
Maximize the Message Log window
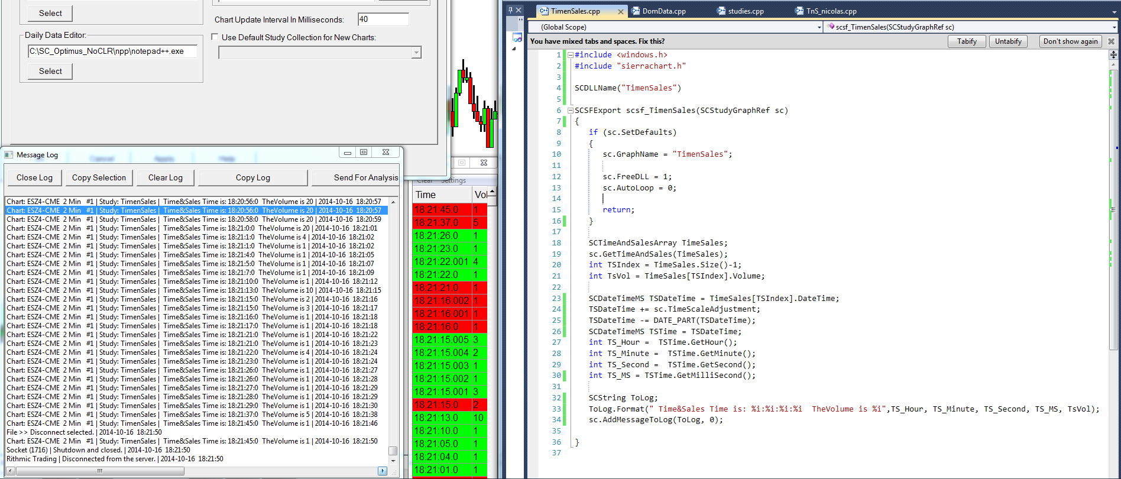(364, 153)
